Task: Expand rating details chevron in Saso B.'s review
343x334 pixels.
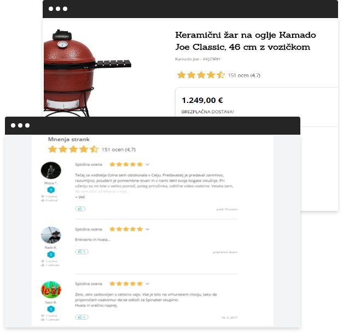Action: tap(147, 284)
